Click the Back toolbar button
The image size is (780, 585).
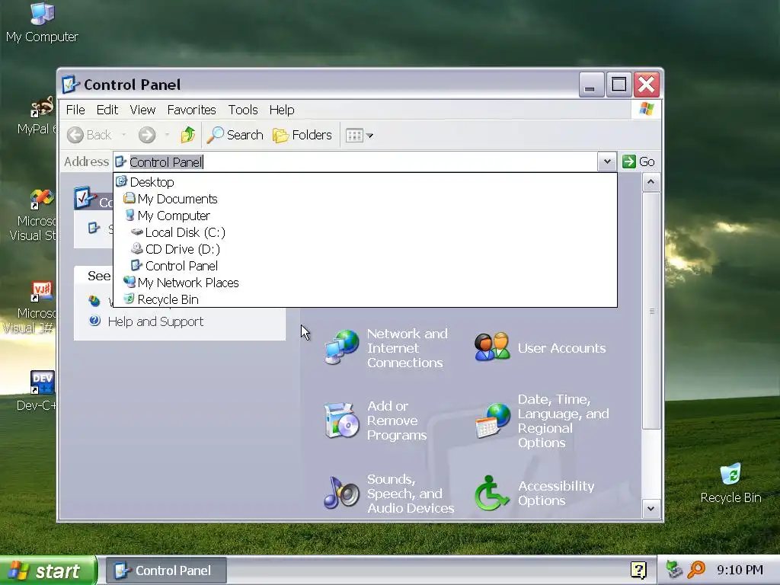point(90,135)
